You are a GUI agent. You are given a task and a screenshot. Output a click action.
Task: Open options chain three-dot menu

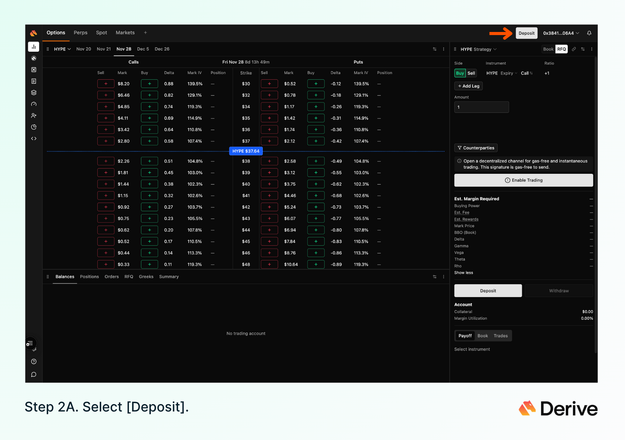(444, 49)
